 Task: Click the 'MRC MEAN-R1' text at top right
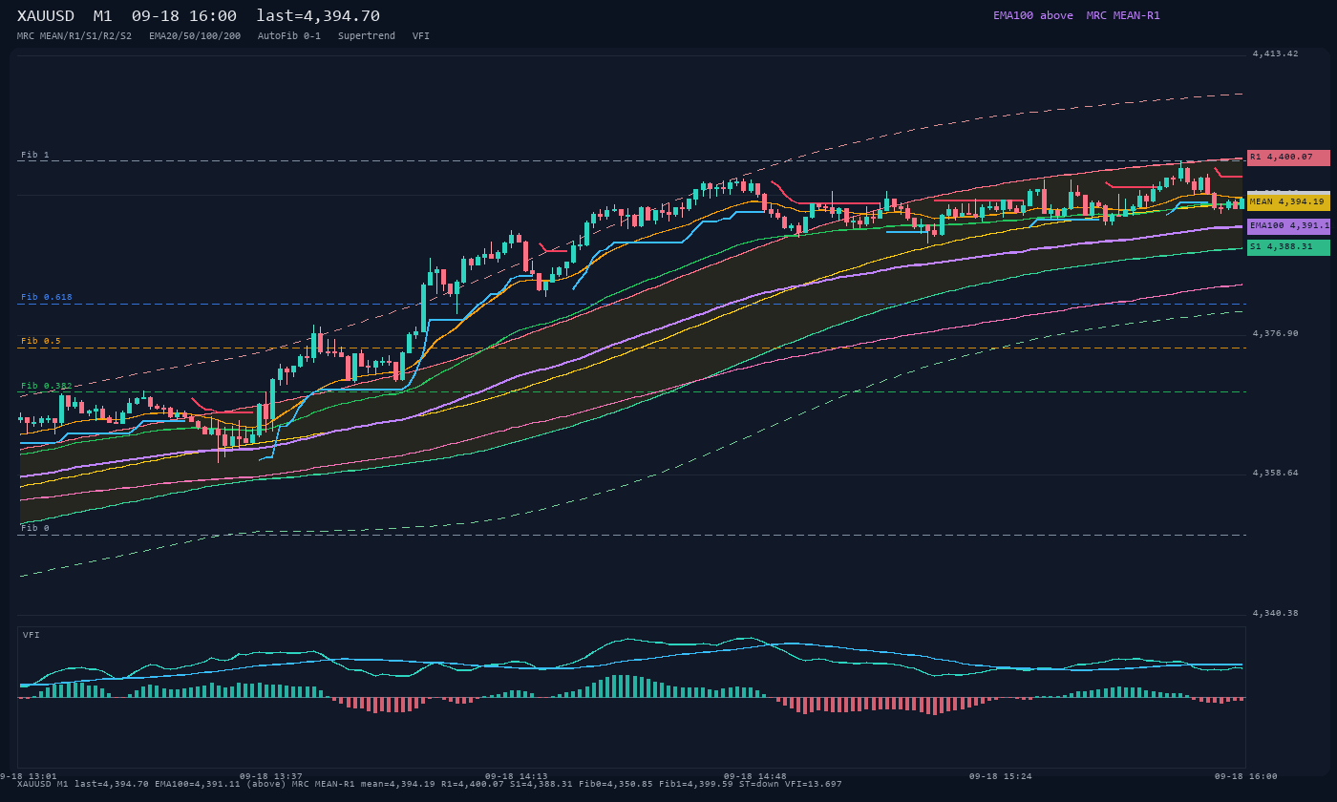click(1123, 15)
